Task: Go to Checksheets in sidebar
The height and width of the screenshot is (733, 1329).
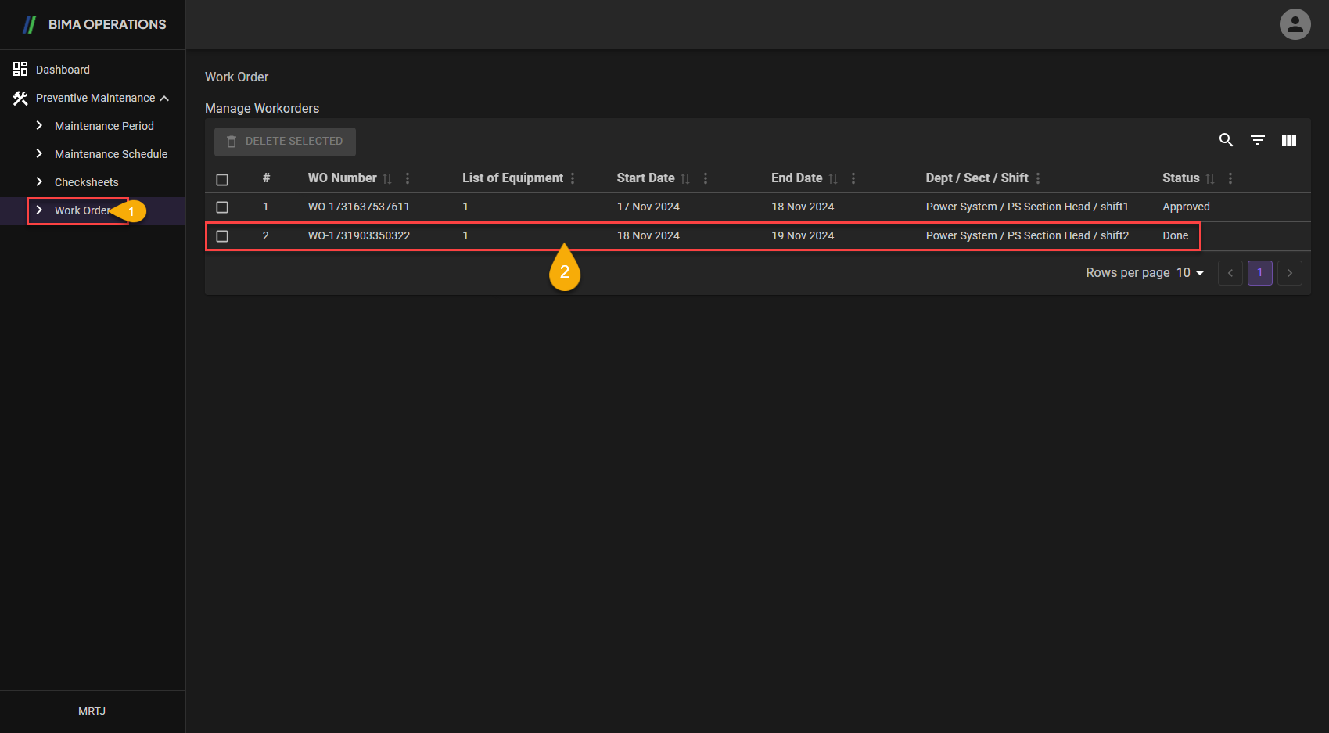Action: [x=86, y=182]
